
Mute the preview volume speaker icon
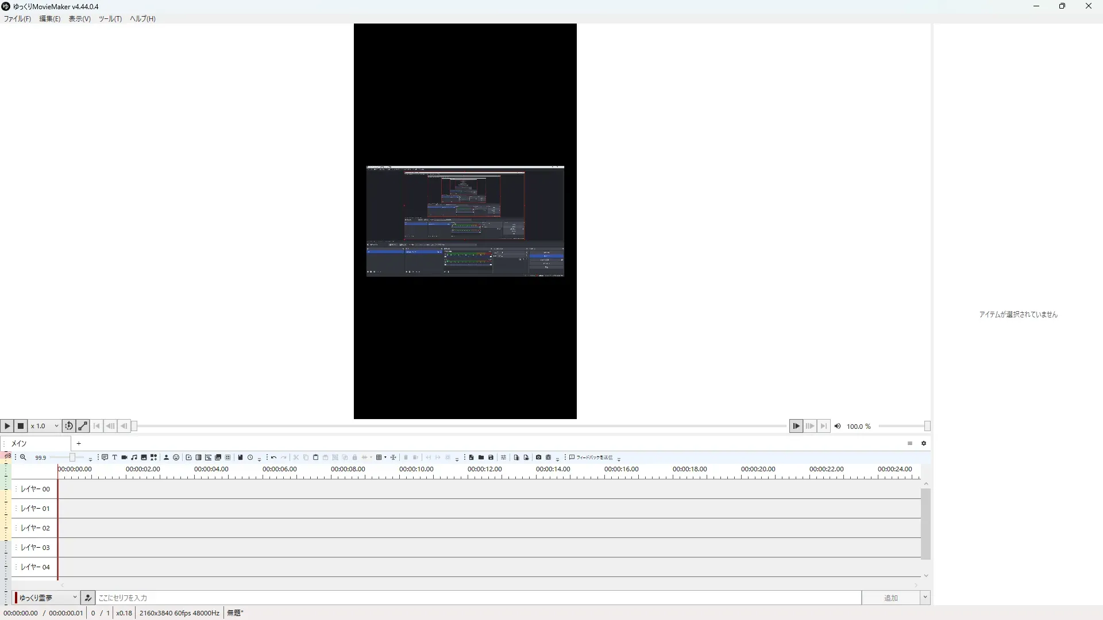pyautogui.click(x=838, y=426)
